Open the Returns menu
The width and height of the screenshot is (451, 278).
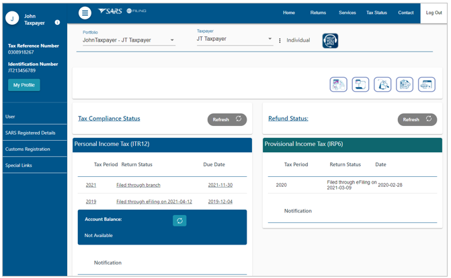(x=318, y=13)
